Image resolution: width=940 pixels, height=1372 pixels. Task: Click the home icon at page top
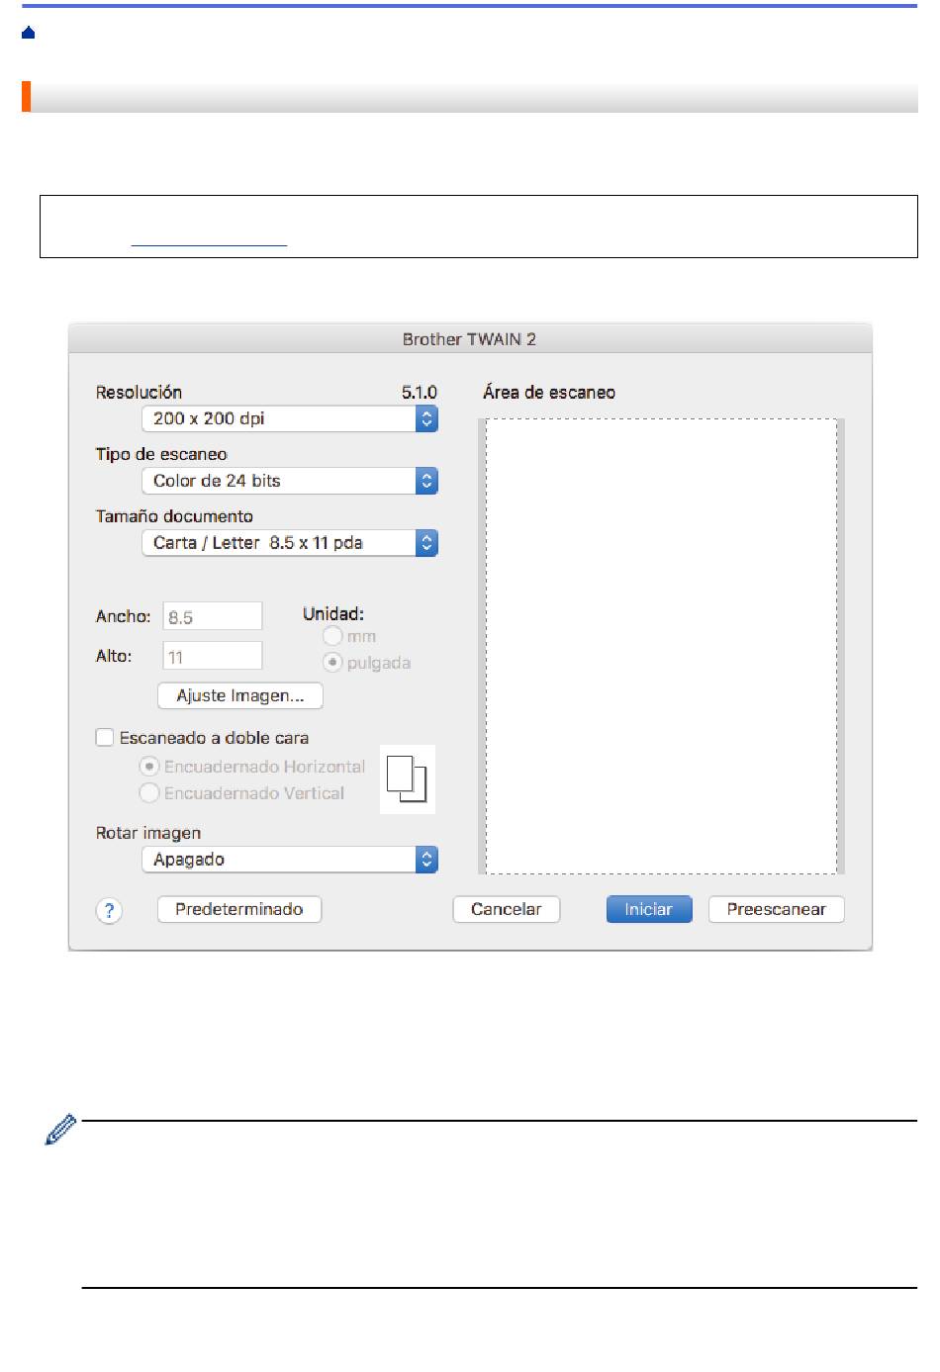[28, 33]
